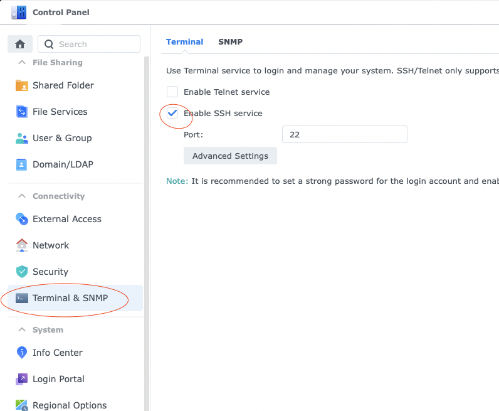Click the Network house icon
Viewport: 499px width, 411px height.
22,245
